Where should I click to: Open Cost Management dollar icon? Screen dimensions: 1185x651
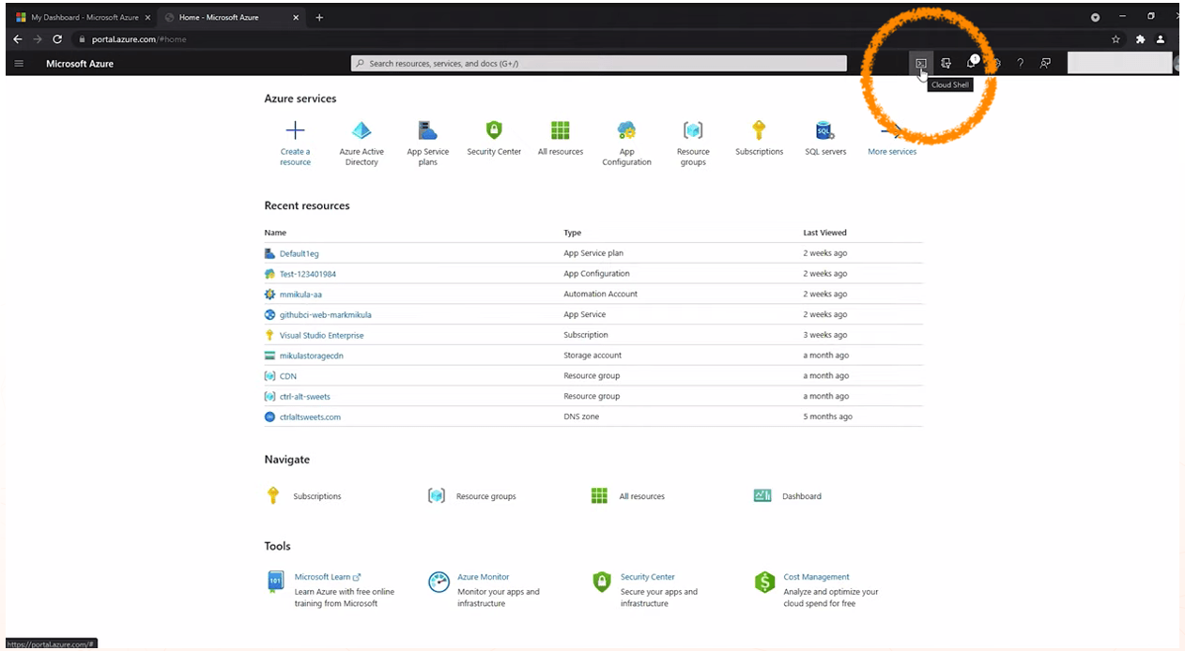[765, 582]
